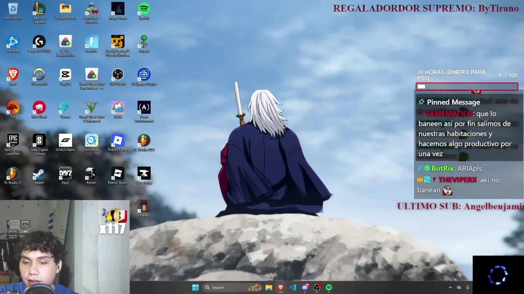This screenshot has height=294, width=524.
Task: Select the Mage Arena desktop shortcut
Action: coord(118,11)
